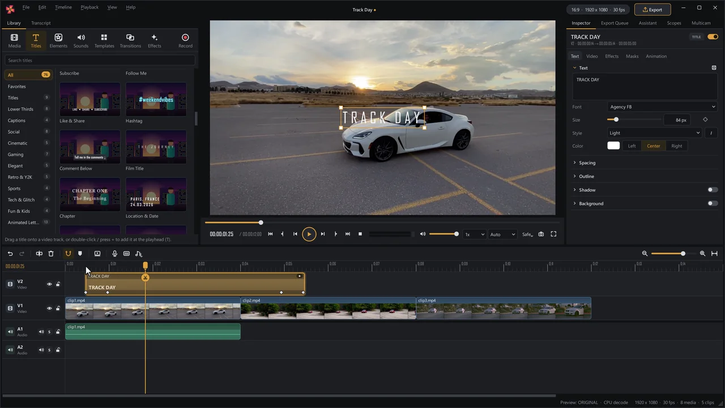Open the Font dropdown showing Agency FB

pos(662,107)
